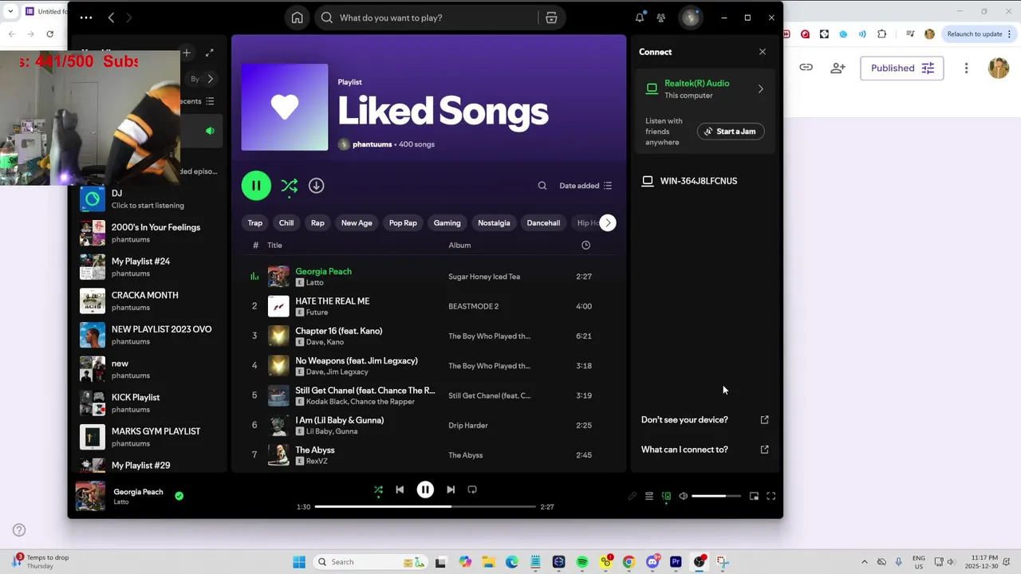
Task: Filter by the New Age genre chip
Action: [x=357, y=223]
